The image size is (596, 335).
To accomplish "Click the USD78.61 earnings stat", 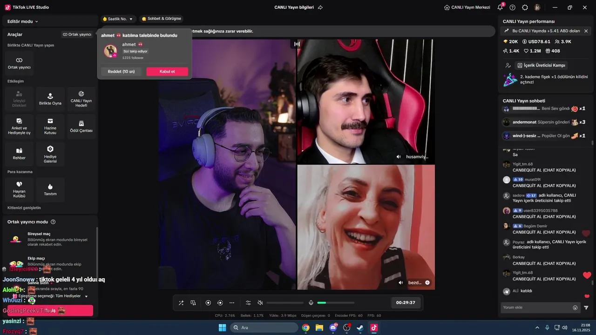I will click(536, 41).
